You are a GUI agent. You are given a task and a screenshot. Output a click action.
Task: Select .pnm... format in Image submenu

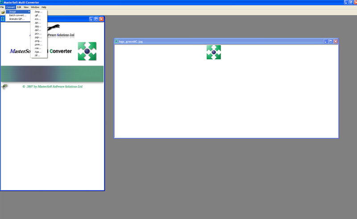coord(39,45)
